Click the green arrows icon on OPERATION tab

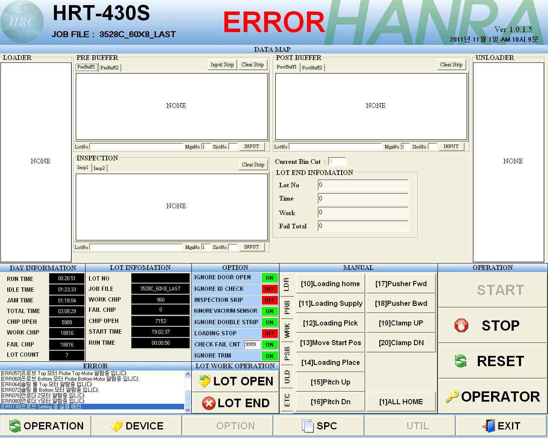pos(15,426)
